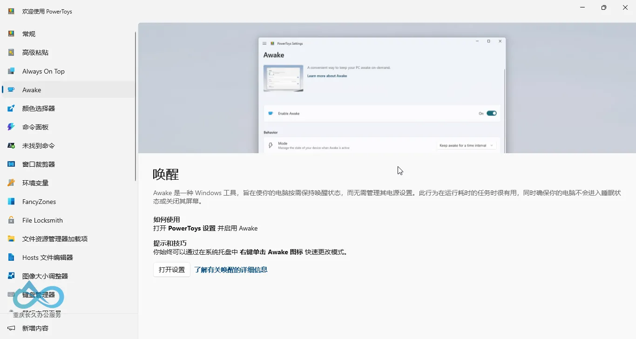636x339 pixels.
Task: Open 文件资源管理器加载项 entry
Action: pos(68,239)
